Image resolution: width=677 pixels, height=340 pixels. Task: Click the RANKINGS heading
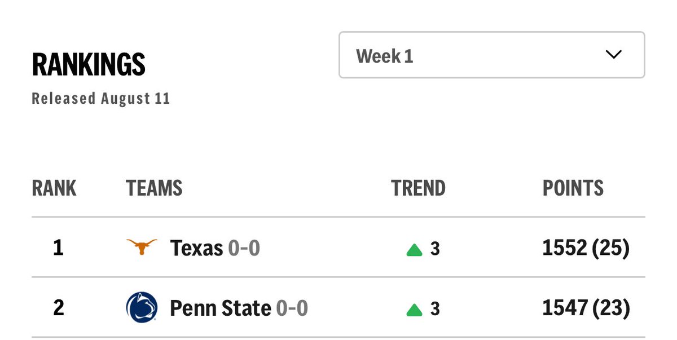(x=89, y=65)
